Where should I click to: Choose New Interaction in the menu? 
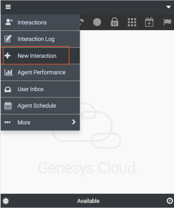coord(40,56)
